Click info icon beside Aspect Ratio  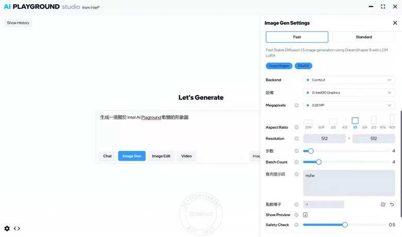[x=296, y=128]
